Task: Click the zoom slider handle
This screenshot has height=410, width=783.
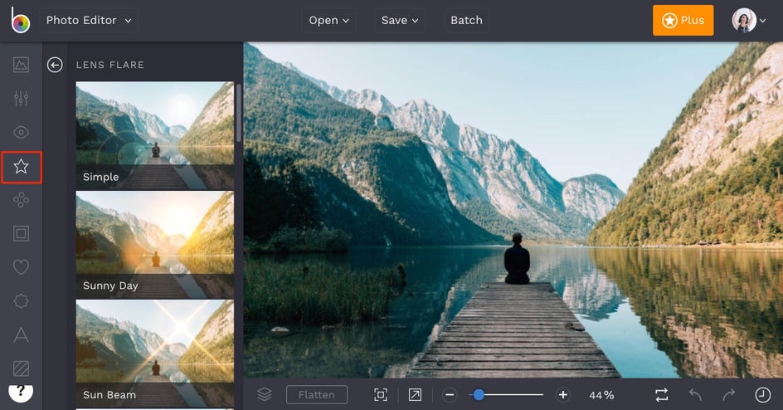Action: tap(479, 395)
